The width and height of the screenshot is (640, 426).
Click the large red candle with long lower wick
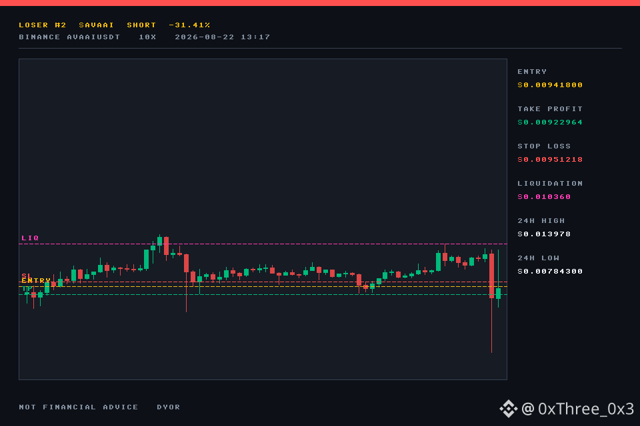pos(491,302)
